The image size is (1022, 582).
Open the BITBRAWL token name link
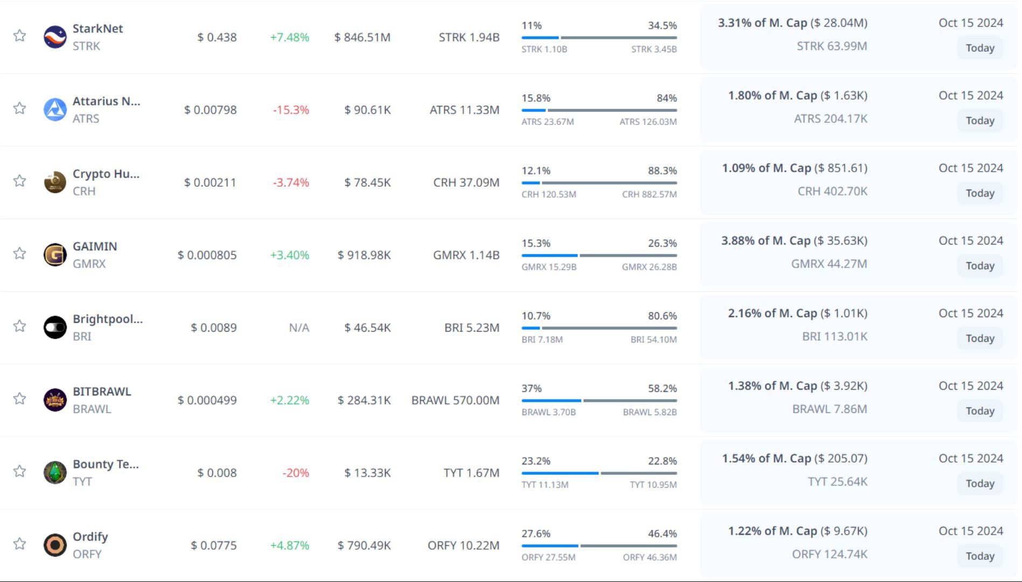click(102, 391)
